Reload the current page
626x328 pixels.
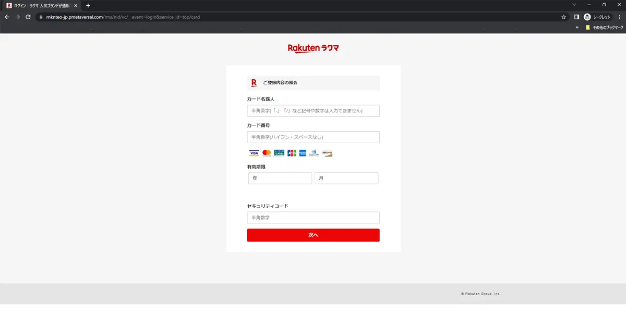[28, 17]
